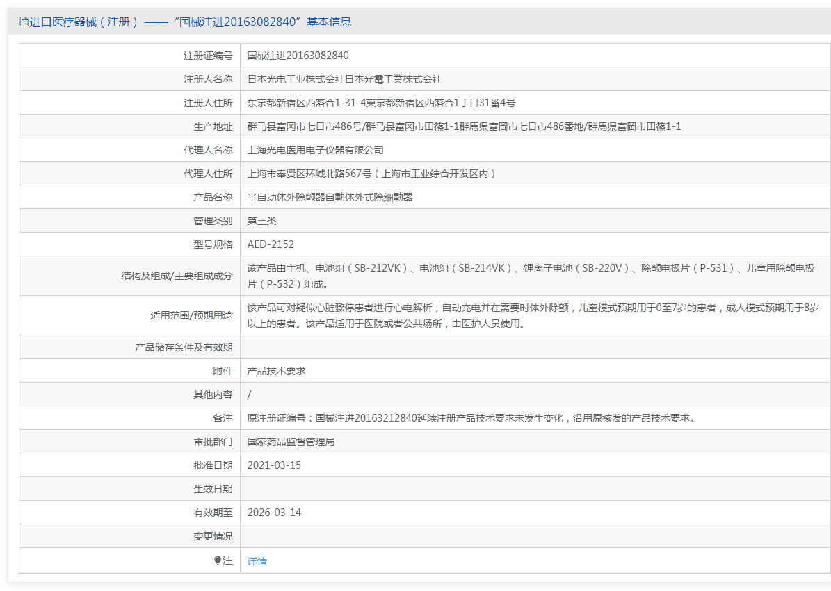
Task: Select the 产品名称 value 半自动体外除颤器
Action: click(x=330, y=197)
